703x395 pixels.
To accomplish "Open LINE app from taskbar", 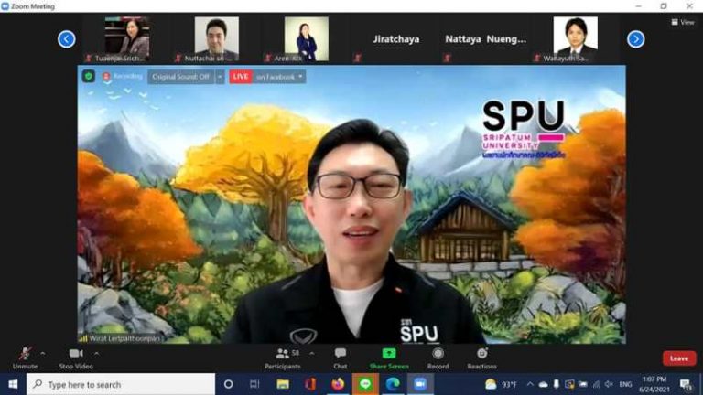I will point(365,384).
